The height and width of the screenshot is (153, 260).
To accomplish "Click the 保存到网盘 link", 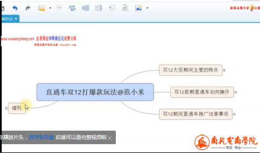I will (x=41, y=137).
